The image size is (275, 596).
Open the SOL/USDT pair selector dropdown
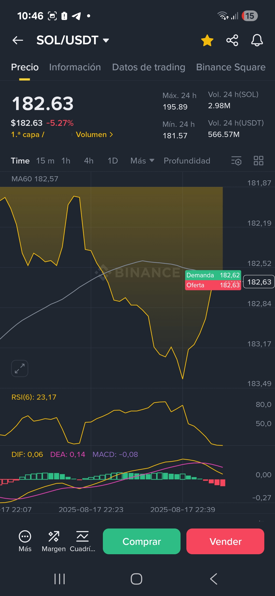tap(73, 40)
